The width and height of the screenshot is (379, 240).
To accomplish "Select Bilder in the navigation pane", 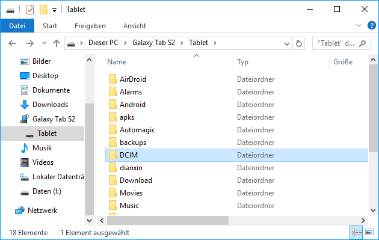I will (x=42, y=61).
